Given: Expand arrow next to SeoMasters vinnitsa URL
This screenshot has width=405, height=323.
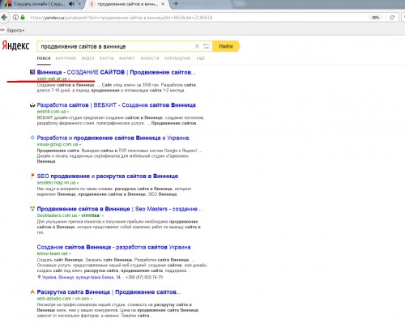Looking at the screenshot, I should (x=103, y=215).
